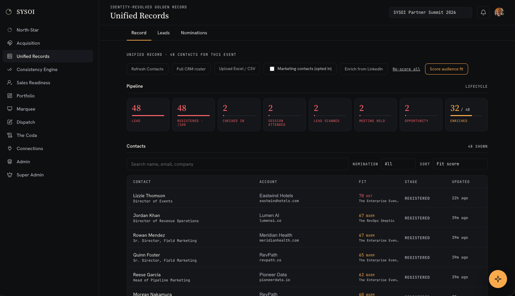Open the SYSOI Partner Summit 2026 event selector
The width and height of the screenshot is (515, 296).
point(431,12)
